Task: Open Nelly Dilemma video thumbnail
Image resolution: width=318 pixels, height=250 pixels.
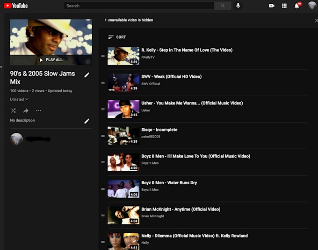Action: pos(123,241)
